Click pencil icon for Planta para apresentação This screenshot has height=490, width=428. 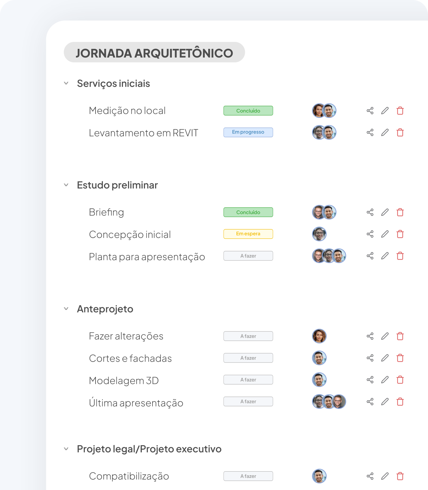click(x=385, y=256)
